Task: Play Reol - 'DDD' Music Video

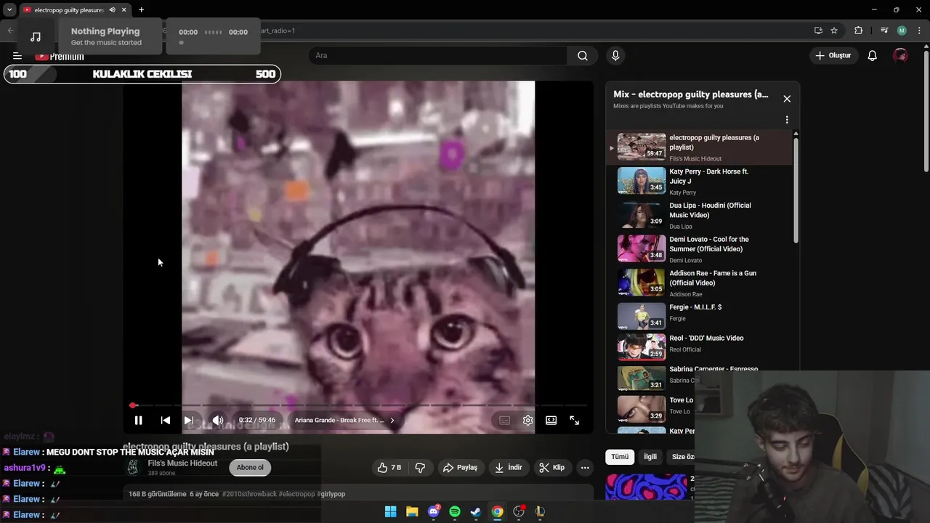Action: (699, 347)
